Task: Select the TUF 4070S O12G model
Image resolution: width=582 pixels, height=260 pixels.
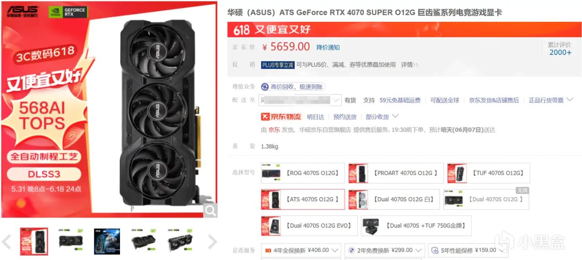Action: [x=488, y=173]
